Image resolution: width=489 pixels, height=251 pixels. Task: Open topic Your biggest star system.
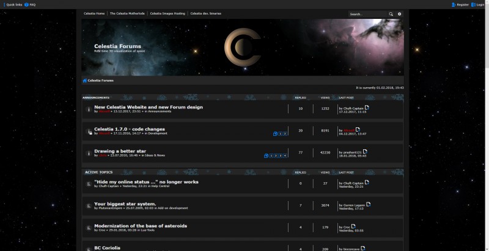125,204
